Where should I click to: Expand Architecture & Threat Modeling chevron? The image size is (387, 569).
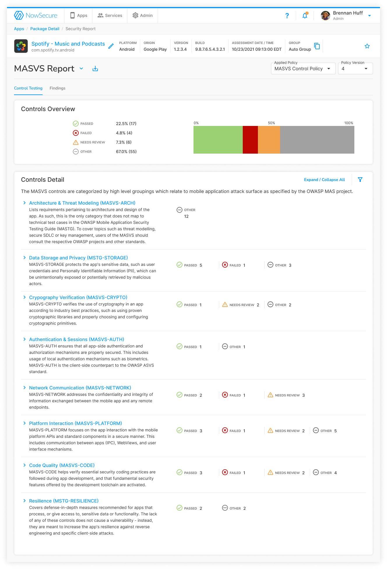click(24, 203)
